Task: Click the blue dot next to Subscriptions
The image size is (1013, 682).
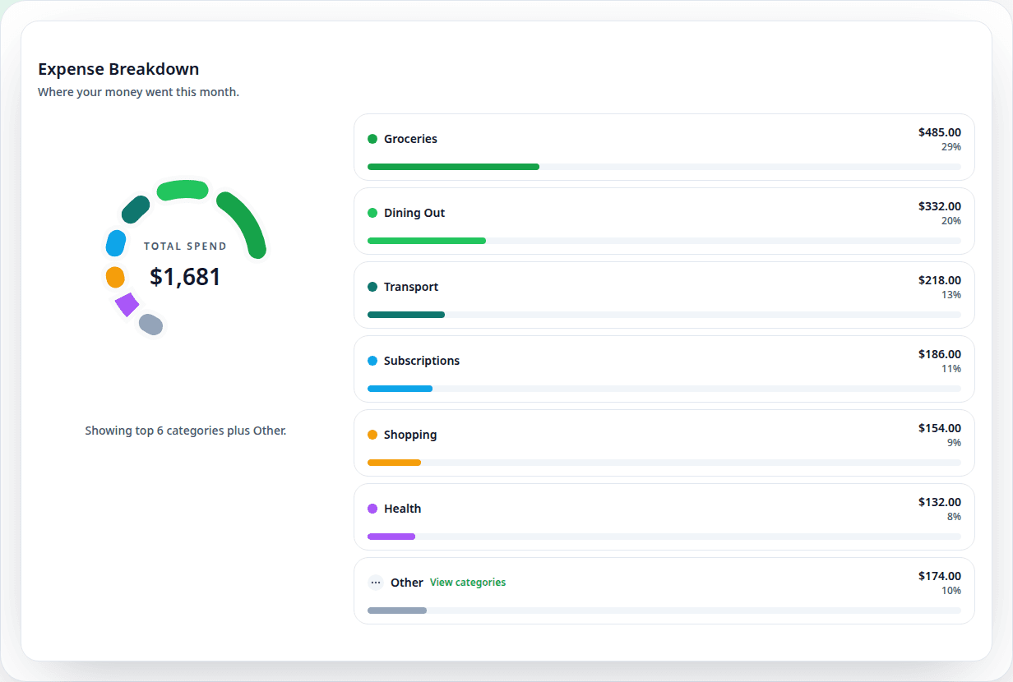Action: point(372,361)
